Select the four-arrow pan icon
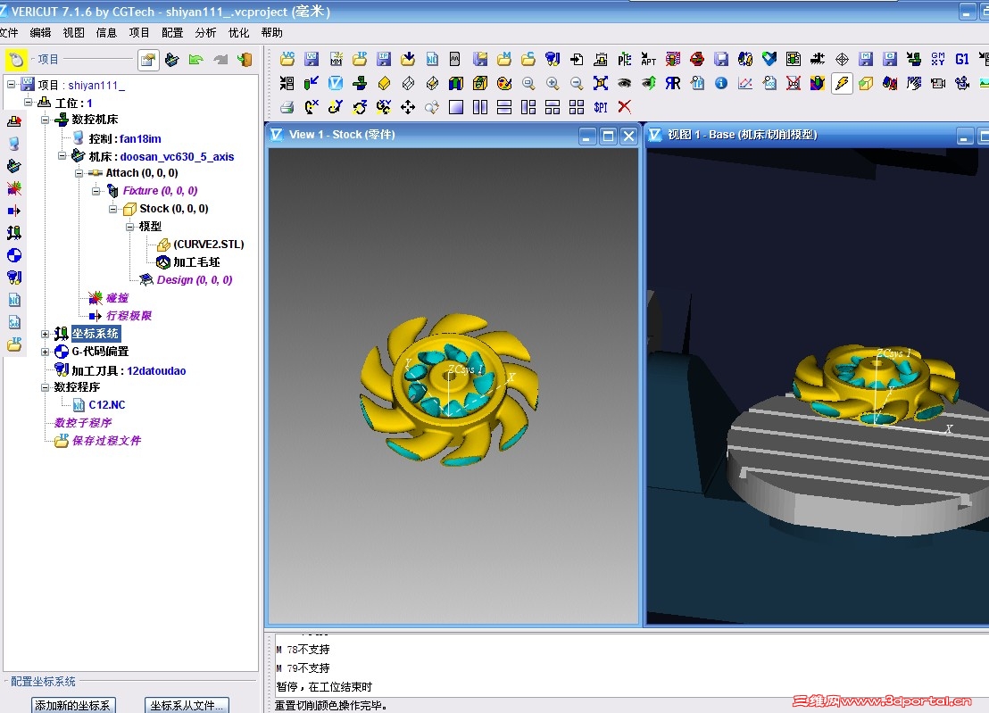Viewport: 989px width, 713px height. click(407, 107)
